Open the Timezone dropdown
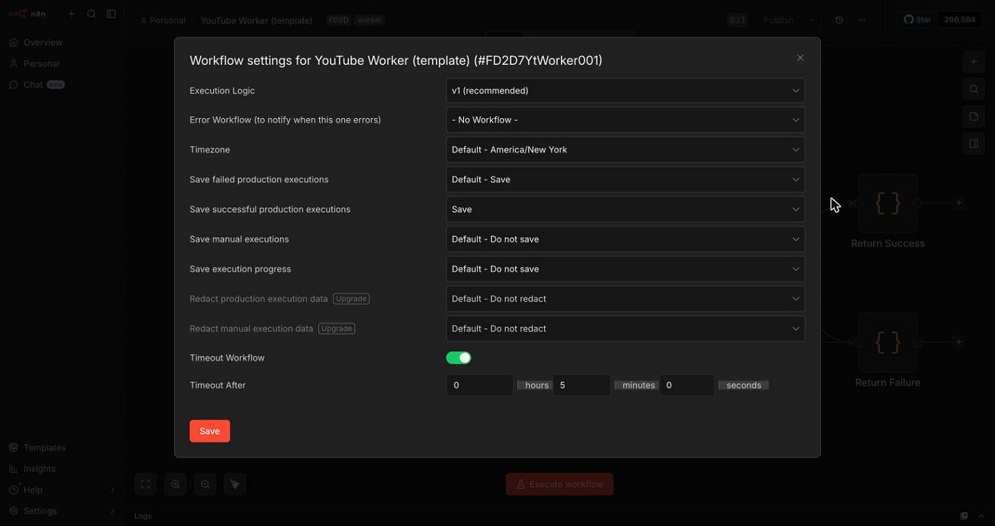The width and height of the screenshot is (995, 526). (625, 150)
